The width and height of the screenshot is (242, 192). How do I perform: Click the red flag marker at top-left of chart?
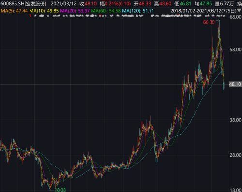click(30, 16)
